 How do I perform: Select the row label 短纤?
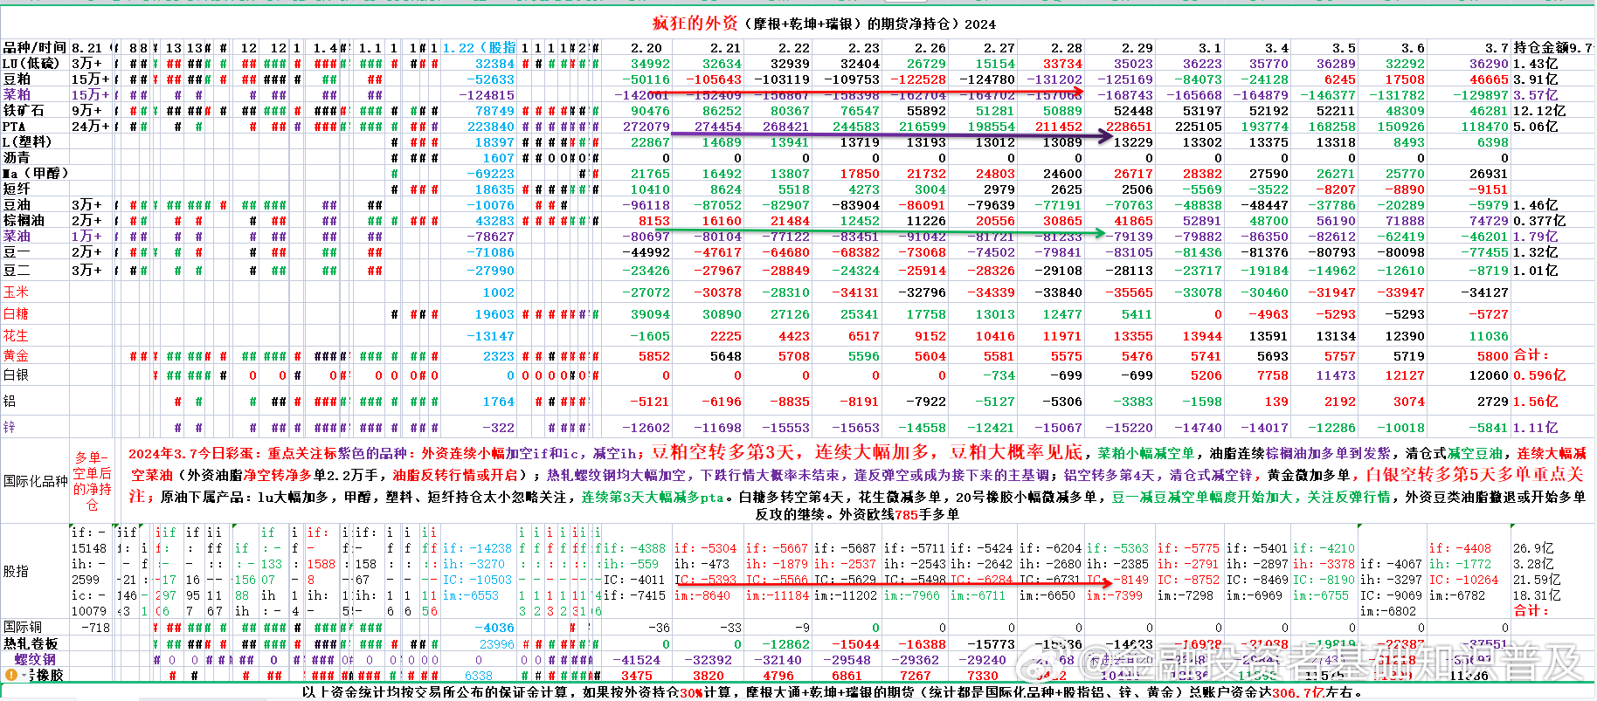17,189
